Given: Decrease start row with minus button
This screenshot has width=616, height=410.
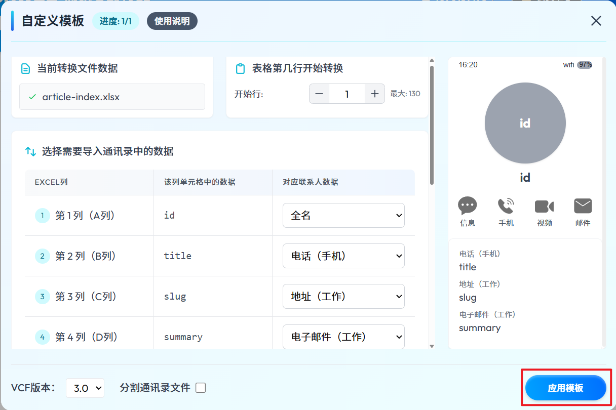Looking at the screenshot, I should click(x=319, y=94).
